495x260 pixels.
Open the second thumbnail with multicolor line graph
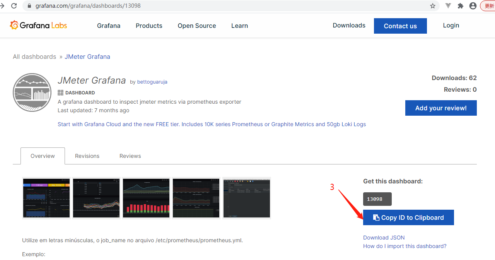click(96, 198)
